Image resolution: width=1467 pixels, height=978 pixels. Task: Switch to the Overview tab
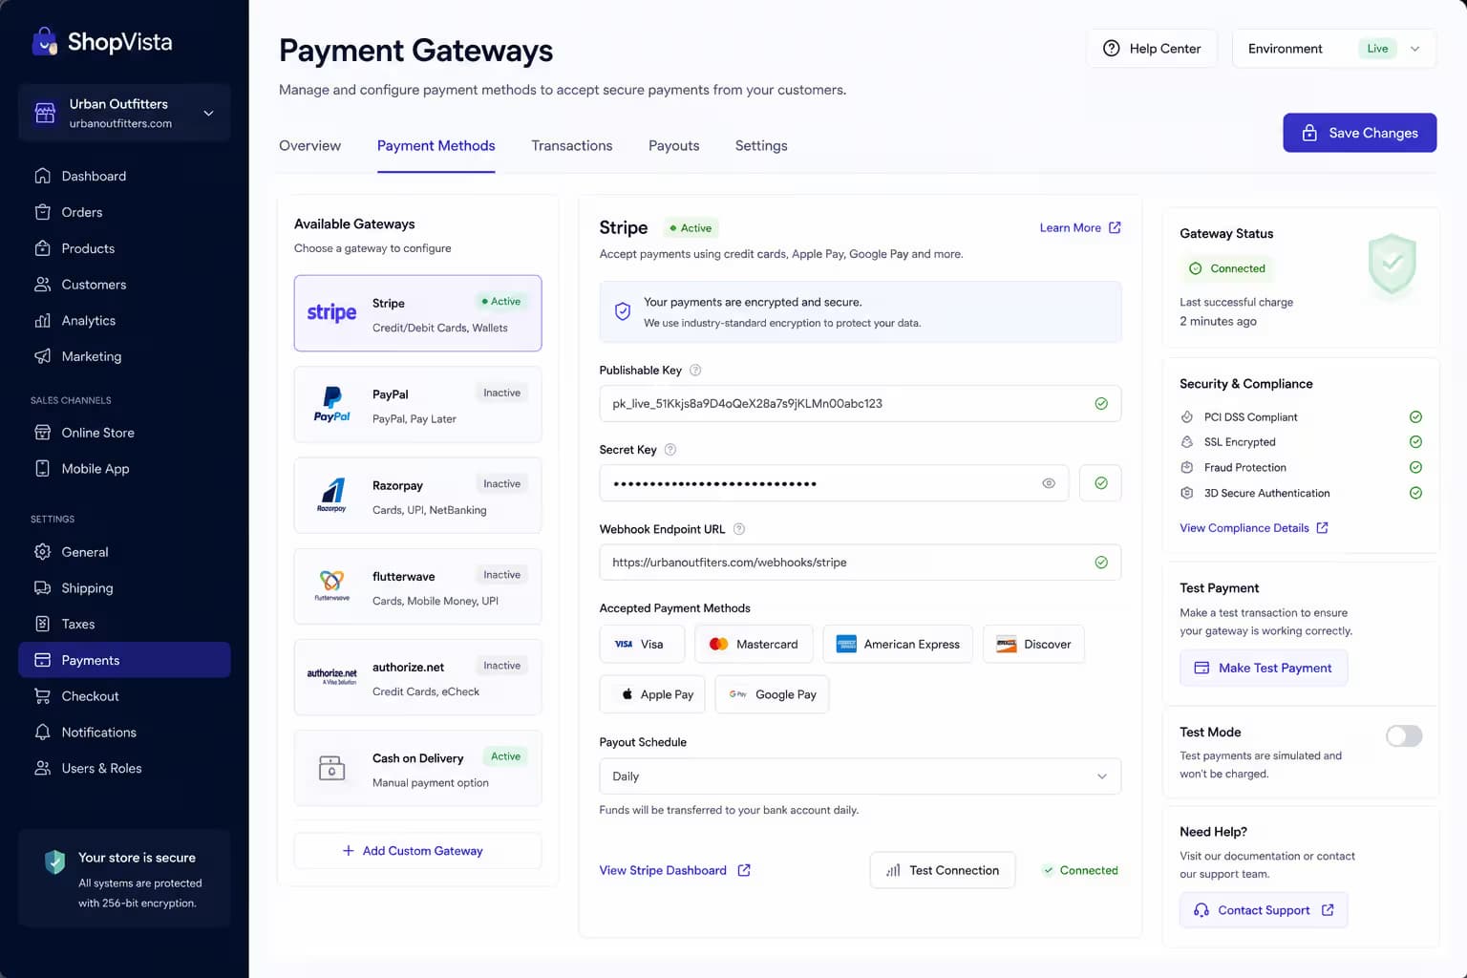click(x=309, y=146)
